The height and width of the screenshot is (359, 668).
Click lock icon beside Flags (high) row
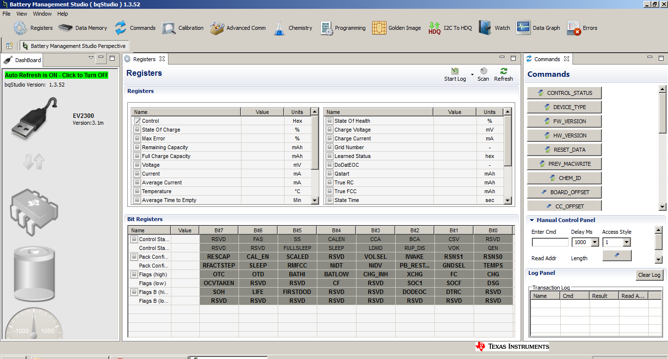134,274
